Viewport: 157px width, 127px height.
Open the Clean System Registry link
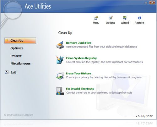81,58
